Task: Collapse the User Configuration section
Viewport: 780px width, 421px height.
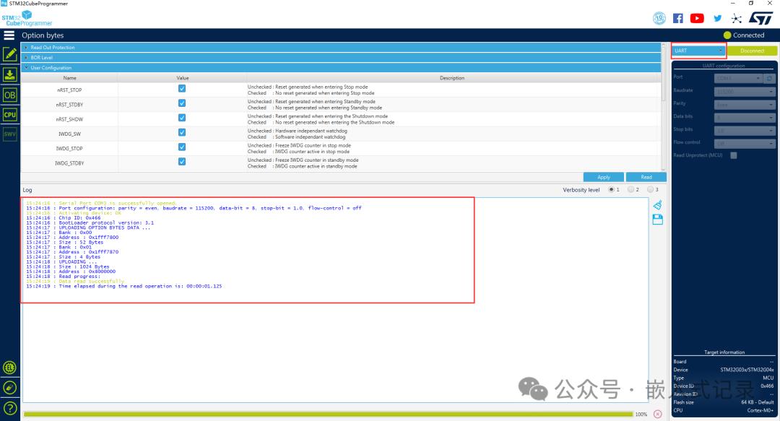Action: [341, 68]
